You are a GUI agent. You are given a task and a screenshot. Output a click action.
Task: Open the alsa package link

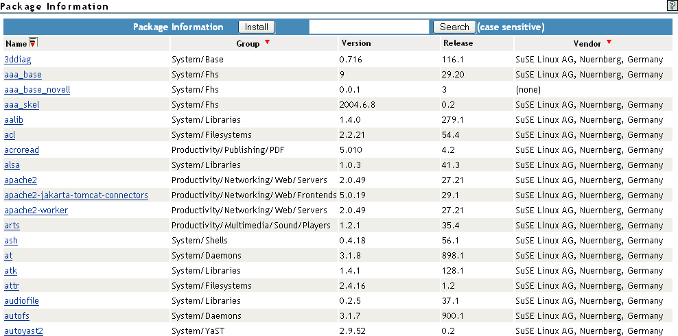point(13,165)
